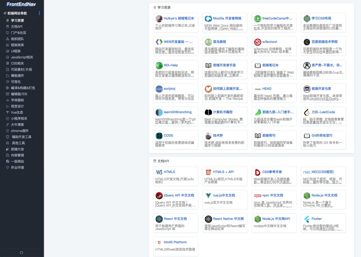361x257 pixels.
Task: Open JavaScript相关 sidebar item
Action: coord(22,57)
